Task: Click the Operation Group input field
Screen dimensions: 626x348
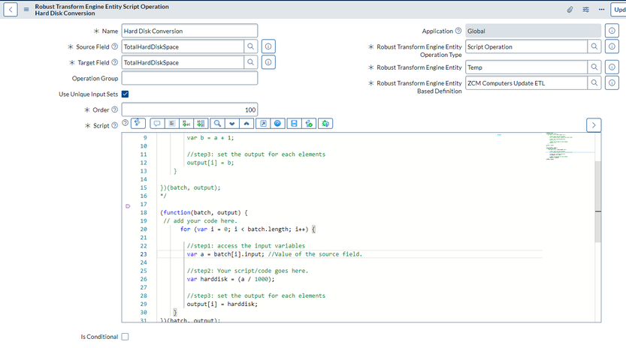Action: pyautogui.click(x=189, y=78)
